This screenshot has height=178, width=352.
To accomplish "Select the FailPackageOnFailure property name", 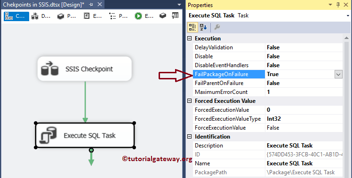I will pos(229,74).
